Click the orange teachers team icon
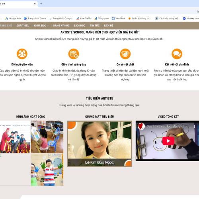199x199 pixels. [x=22, y=54]
